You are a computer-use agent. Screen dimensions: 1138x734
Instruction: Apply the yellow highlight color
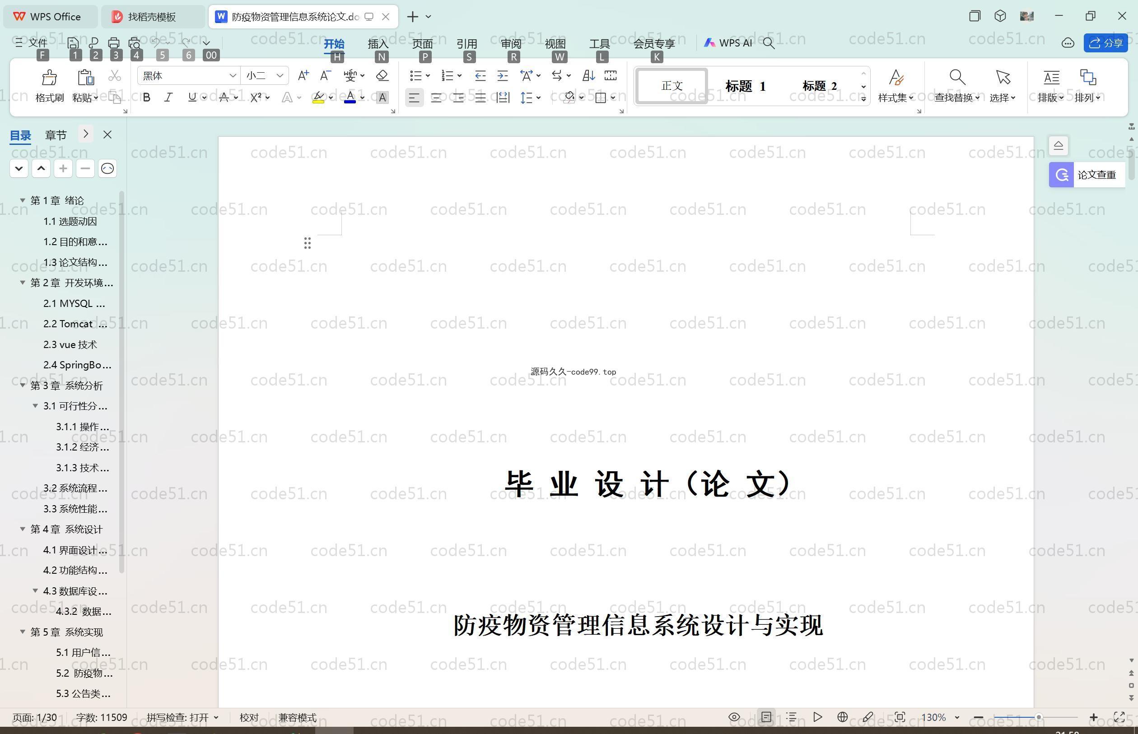[318, 97]
